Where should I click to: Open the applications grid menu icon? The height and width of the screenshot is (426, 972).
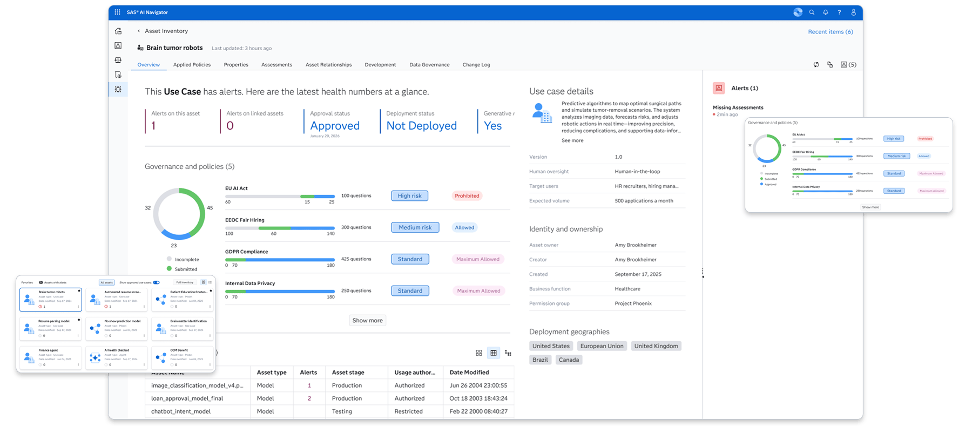click(117, 12)
